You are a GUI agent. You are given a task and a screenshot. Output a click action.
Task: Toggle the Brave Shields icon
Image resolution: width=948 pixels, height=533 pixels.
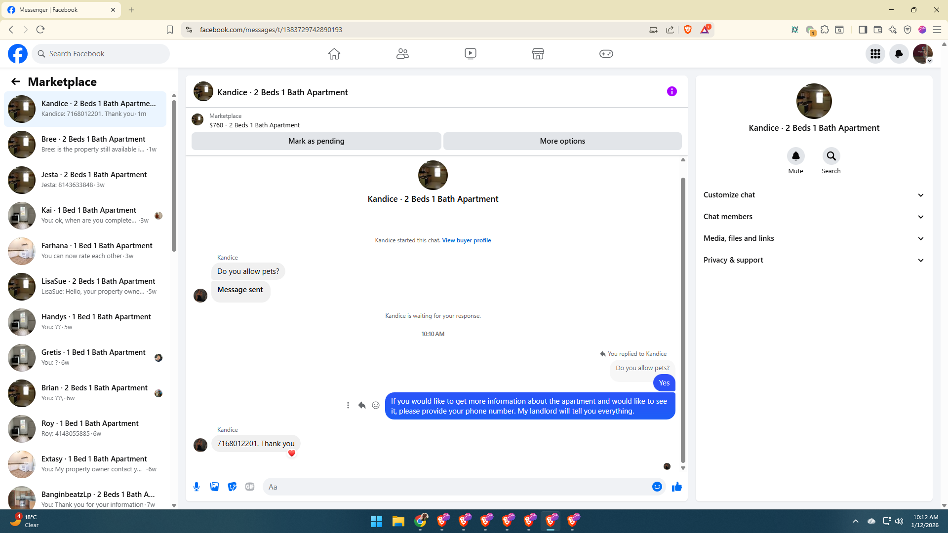(x=688, y=30)
